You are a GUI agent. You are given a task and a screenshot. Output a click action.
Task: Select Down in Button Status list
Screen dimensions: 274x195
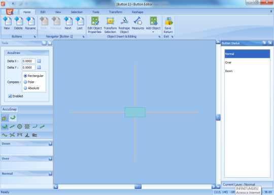click(x=247, y=71)
